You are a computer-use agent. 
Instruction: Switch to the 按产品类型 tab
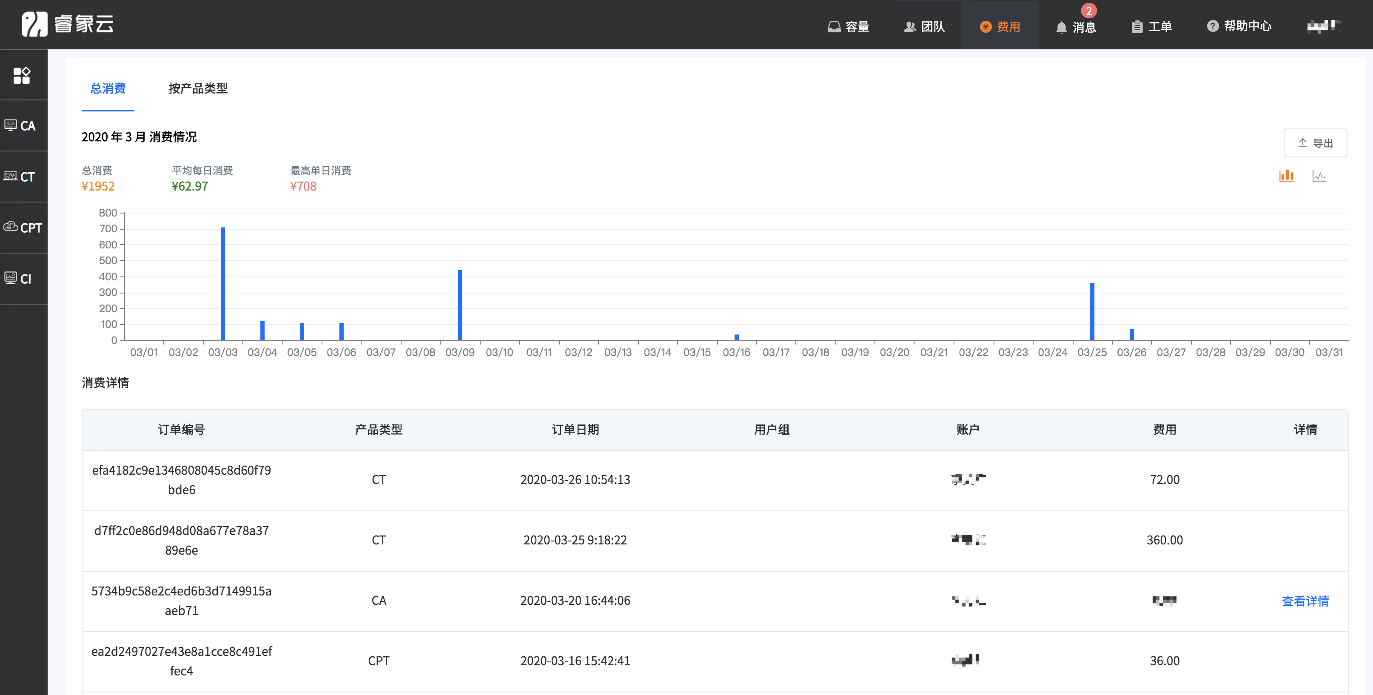coord(198,88)
